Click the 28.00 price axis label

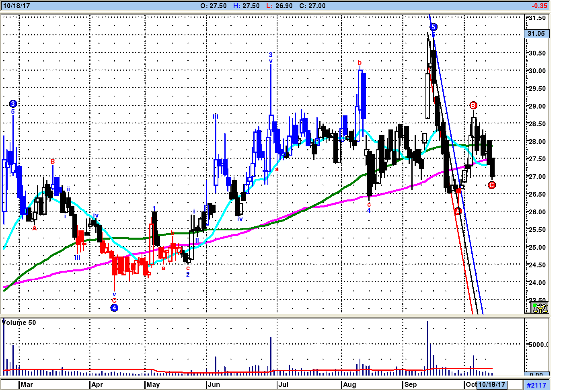[x=537, y=142]
